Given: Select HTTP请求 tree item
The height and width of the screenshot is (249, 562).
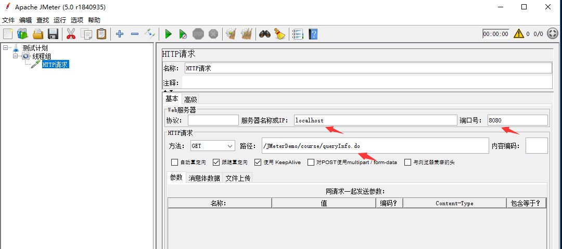Looking at the screenshot, I should tap(55, 65).
